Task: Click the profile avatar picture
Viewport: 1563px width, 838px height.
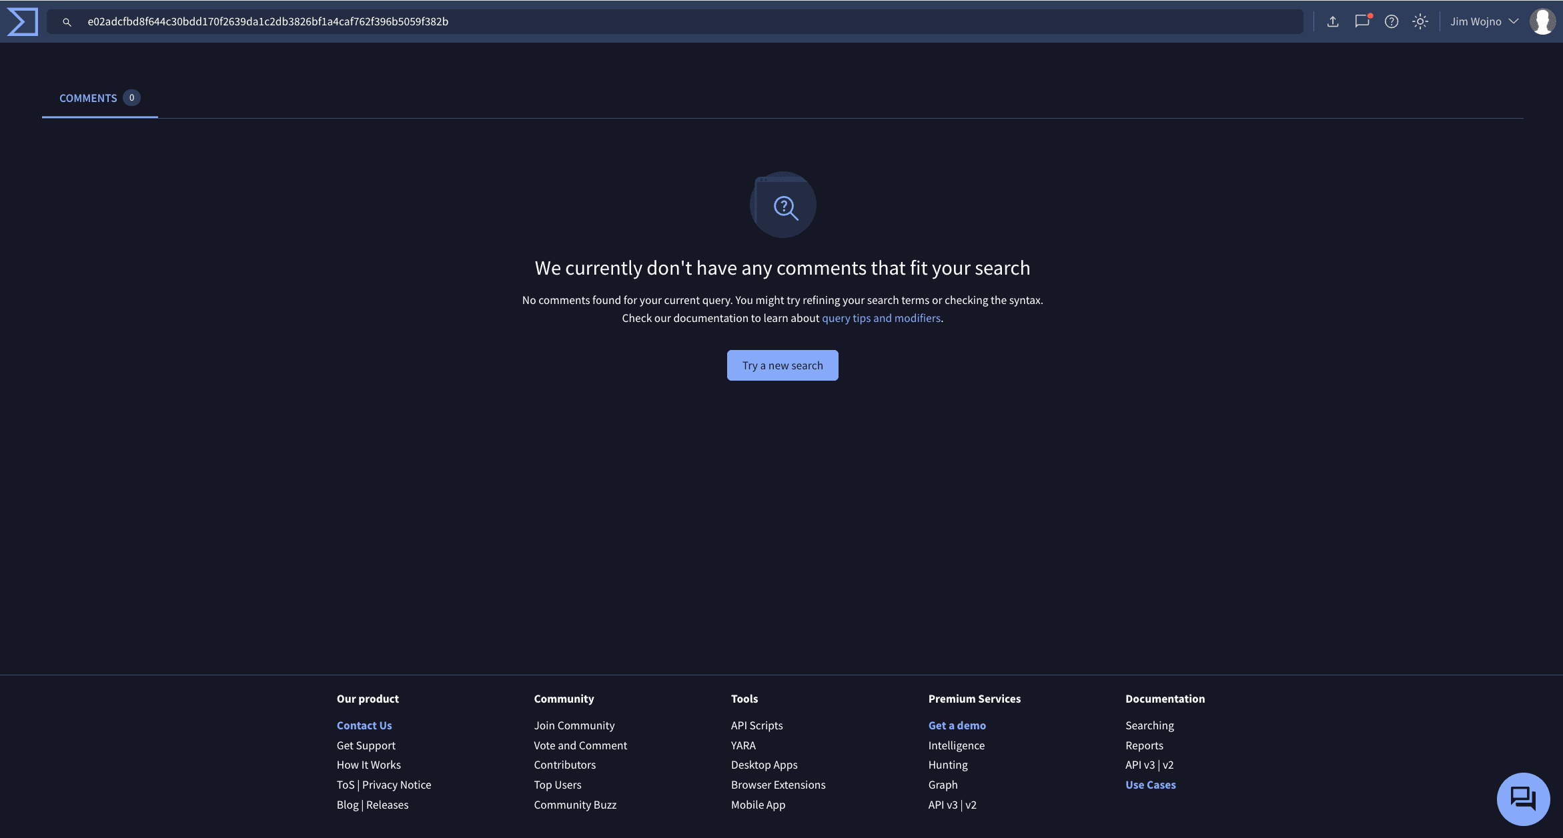Action: (x=1543, y=21)
